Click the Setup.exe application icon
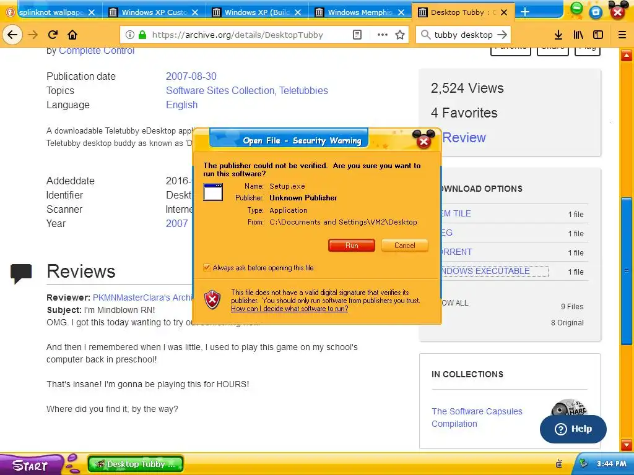 coord(213,192)
